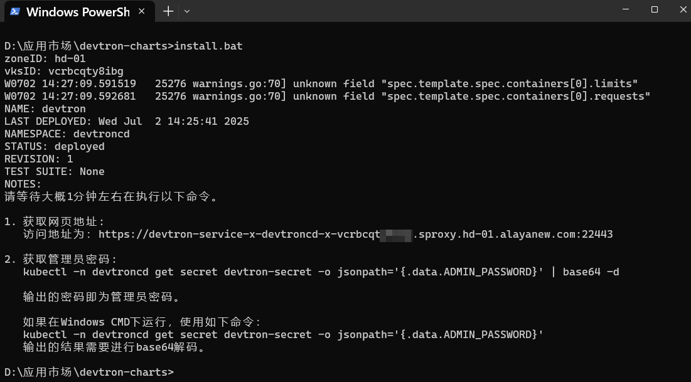Click the zoneID: hd-01 line
691x382 pixels.
45,58
